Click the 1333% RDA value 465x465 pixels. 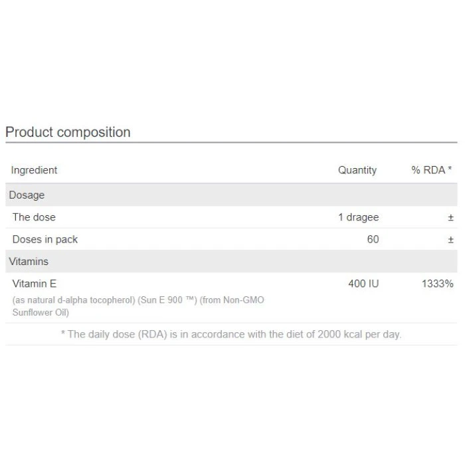(x=437, y=284)
